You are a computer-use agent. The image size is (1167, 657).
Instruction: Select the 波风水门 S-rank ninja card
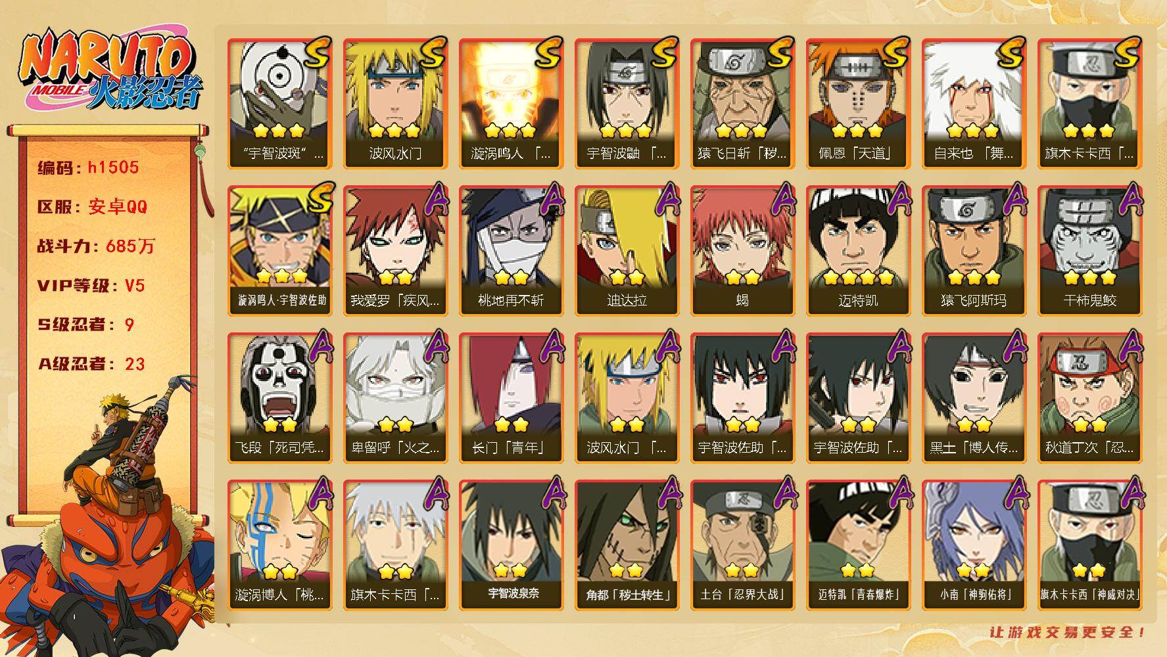396,104
